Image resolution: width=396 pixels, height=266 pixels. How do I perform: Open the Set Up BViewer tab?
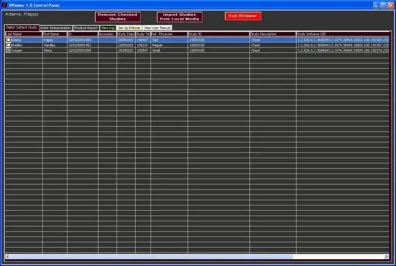[x=129, y=28]
